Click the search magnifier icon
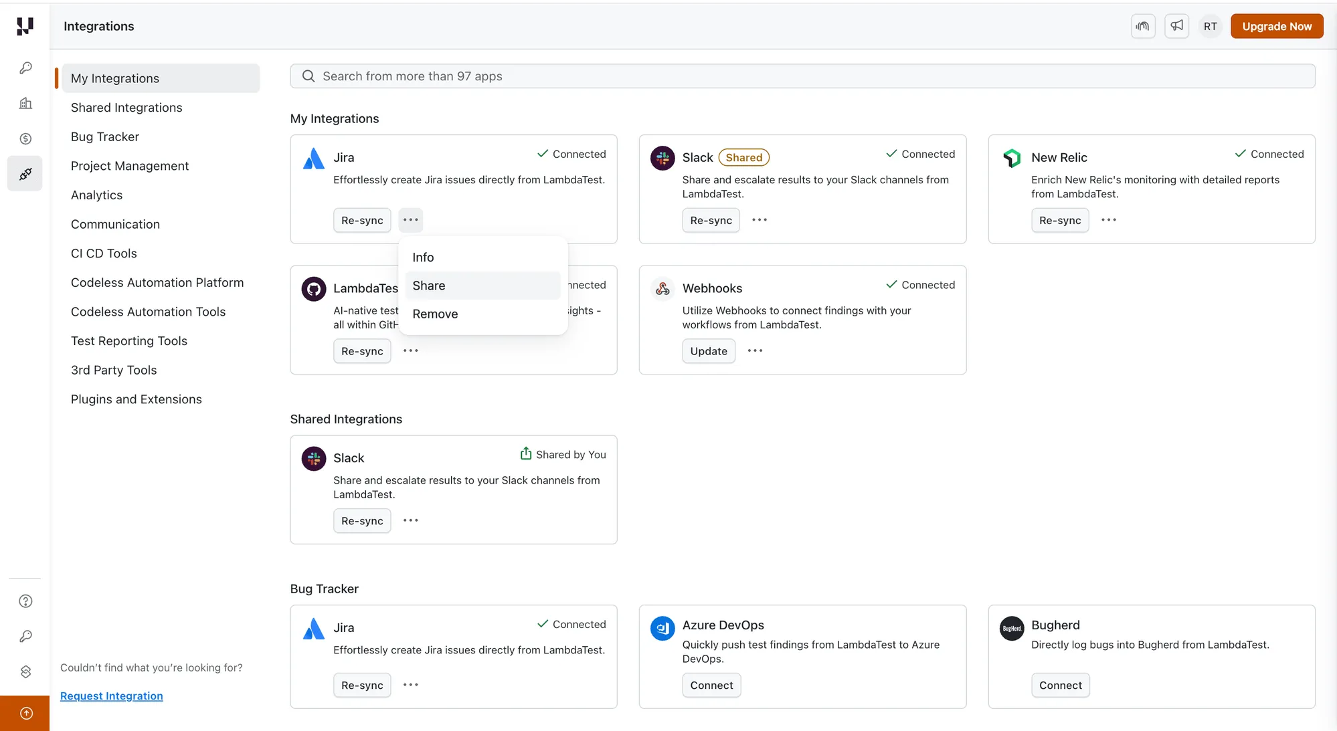 tap(308, 76)
